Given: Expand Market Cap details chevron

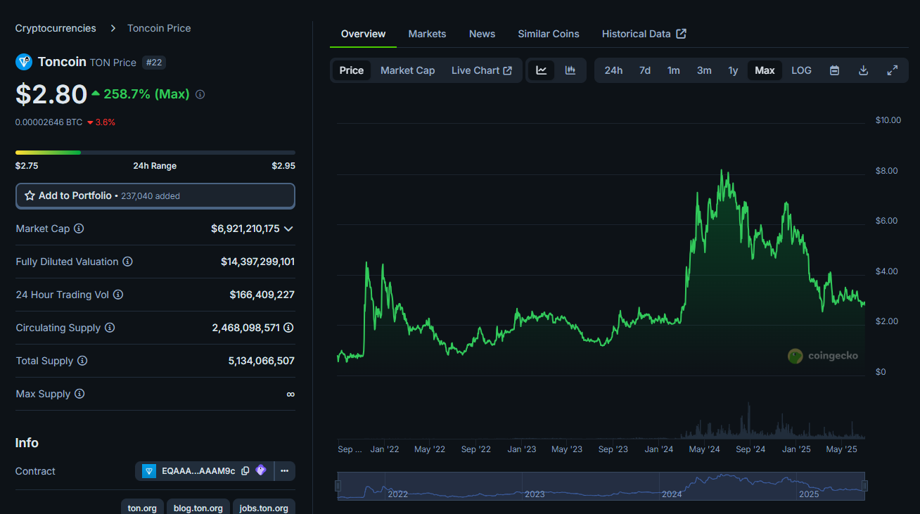Looking at the screenshot, I should [x=288, y=229].
